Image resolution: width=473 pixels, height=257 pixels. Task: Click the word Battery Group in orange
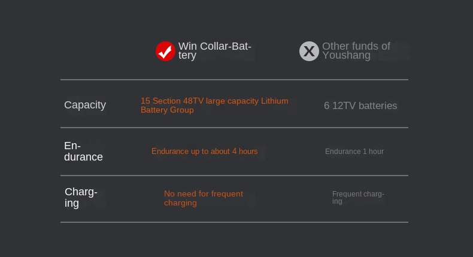(x=167, y=110)
